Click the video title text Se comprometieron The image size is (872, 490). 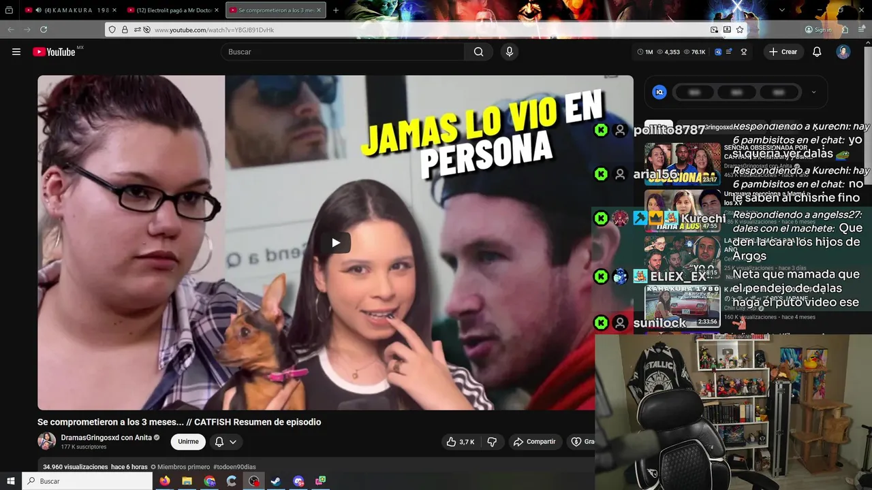(x=179, y=422)
